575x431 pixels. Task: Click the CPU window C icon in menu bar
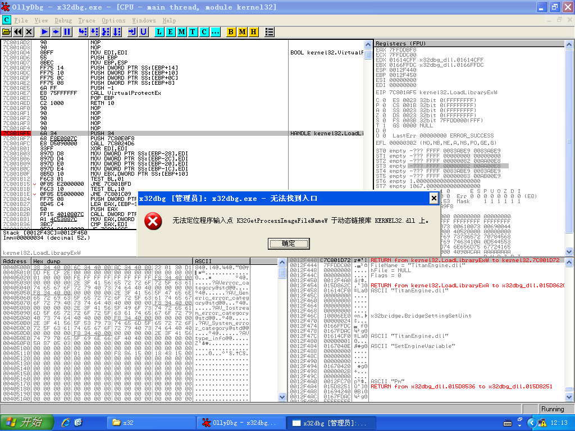tap(6, 20)
